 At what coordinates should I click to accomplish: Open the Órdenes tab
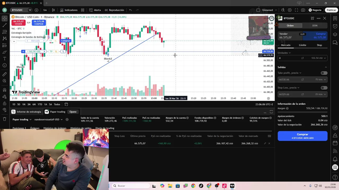pos(35,128)
